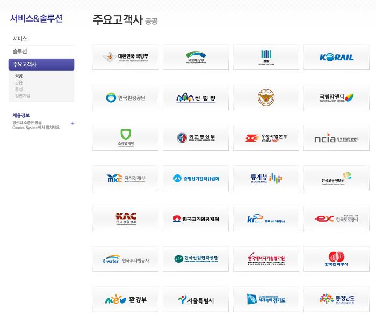This screenshot has width=376, height=316.
Task: Click the Ministry of National Defense logo card
Action: (125, 57)
